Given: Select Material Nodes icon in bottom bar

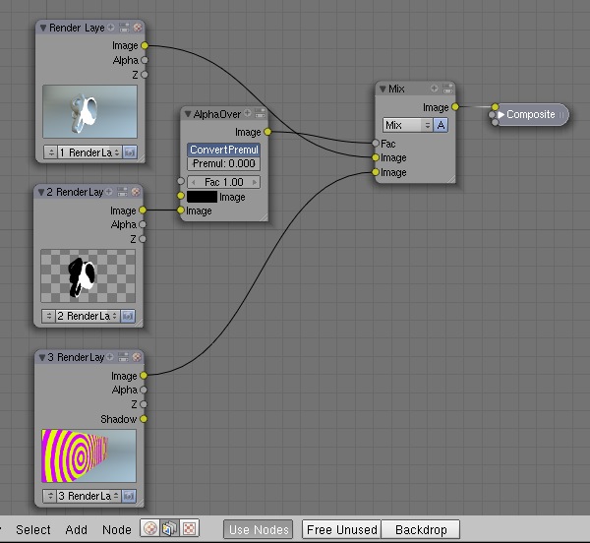Looking at the screenshot, I should pyautogui.click(x=150, y=528).
